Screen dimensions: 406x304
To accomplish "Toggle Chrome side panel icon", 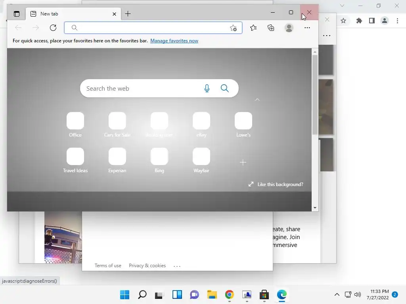I will tap(372, 21).
